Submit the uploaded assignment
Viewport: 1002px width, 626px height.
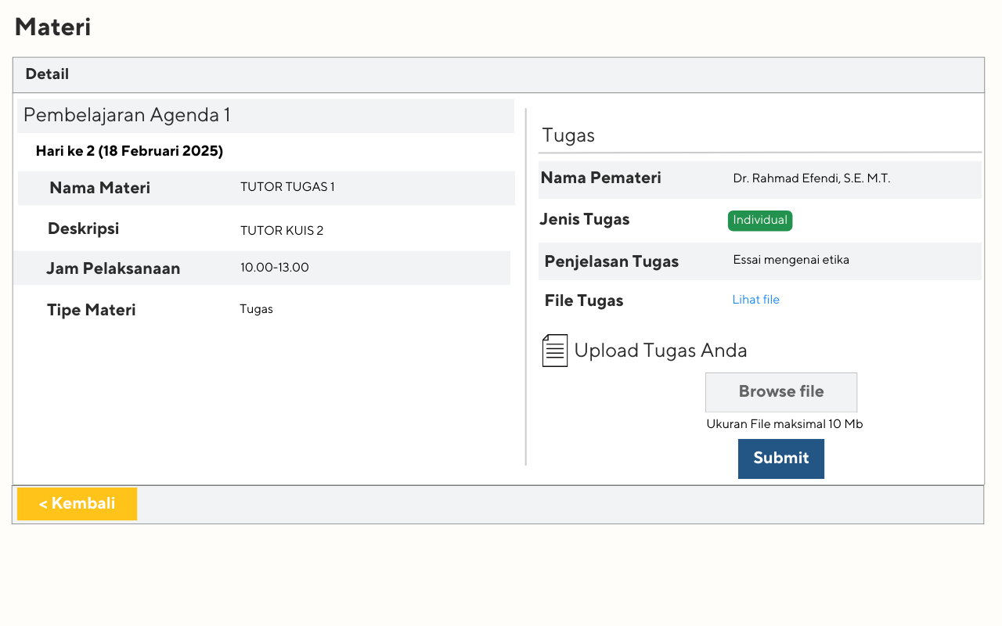click(780, 459)
